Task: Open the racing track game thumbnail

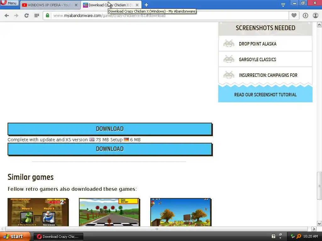Action: point(109,212)
